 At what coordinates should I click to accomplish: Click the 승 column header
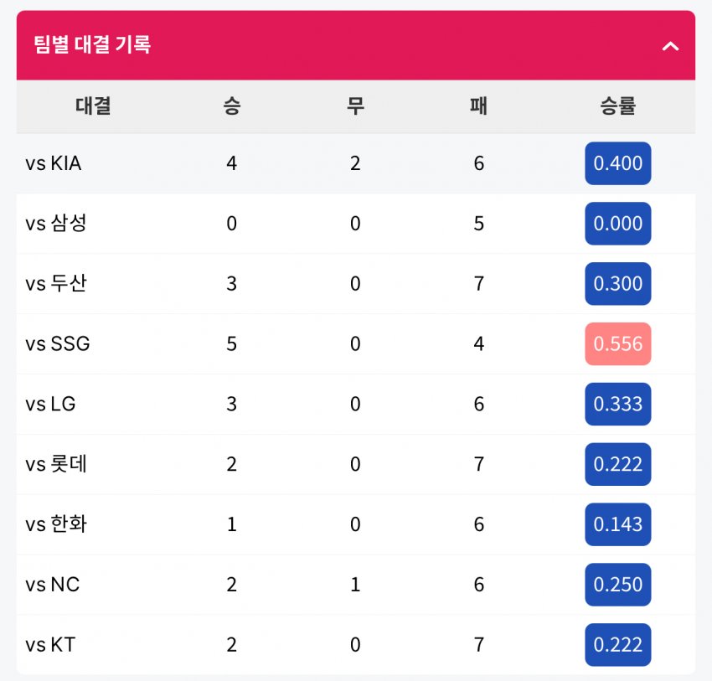click(x=231, y=106)
